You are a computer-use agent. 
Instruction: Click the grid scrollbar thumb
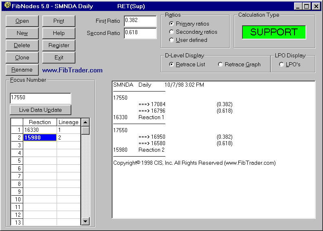tap(85, 131)
